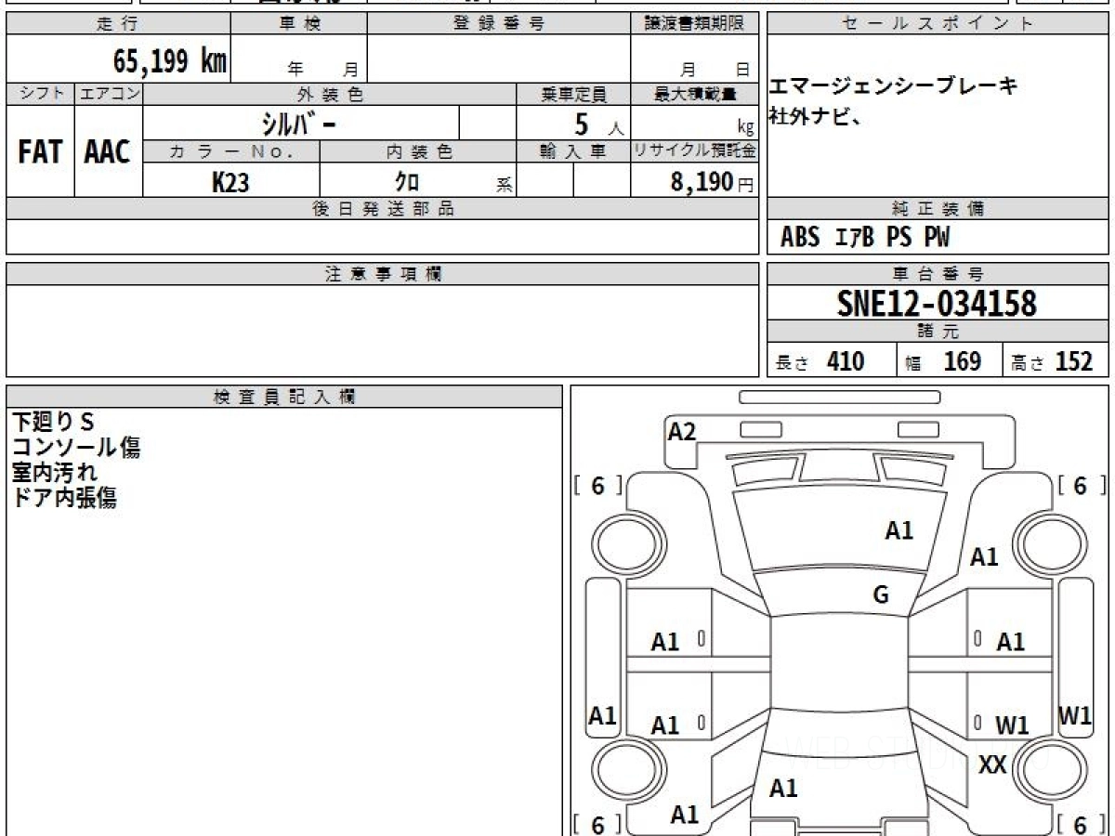Click the chassis number SNE12-034158

click(937, 303)
